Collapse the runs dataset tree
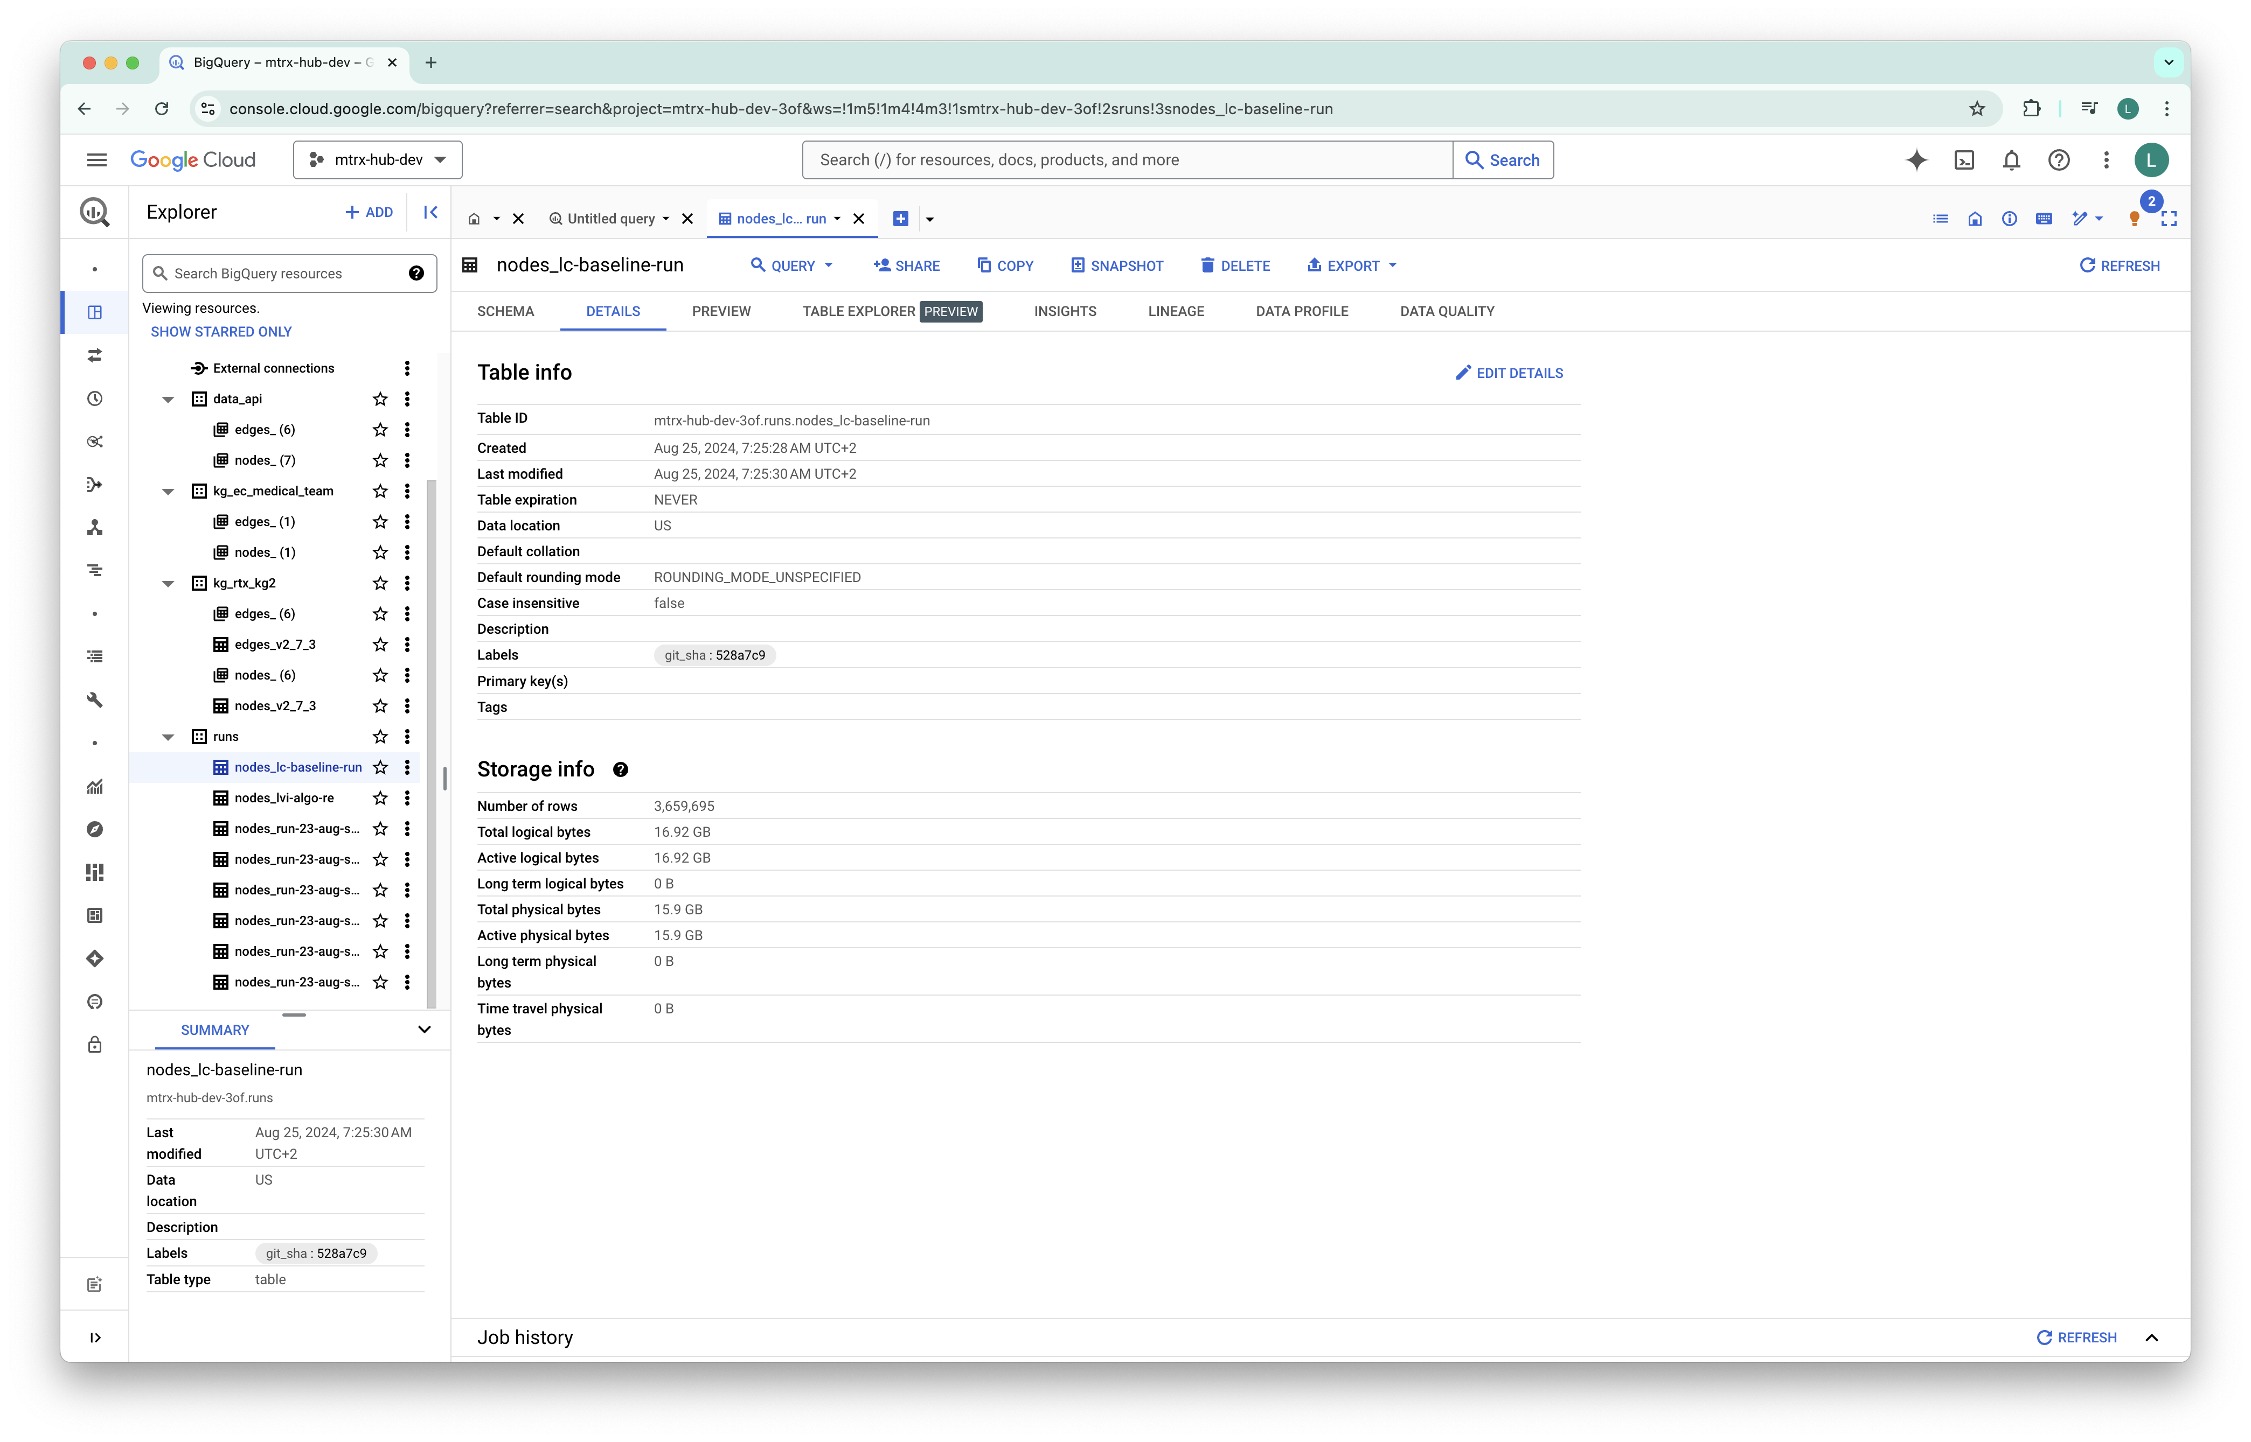The height and width of the screenshot is (1442, 2251). coord(169,737)
